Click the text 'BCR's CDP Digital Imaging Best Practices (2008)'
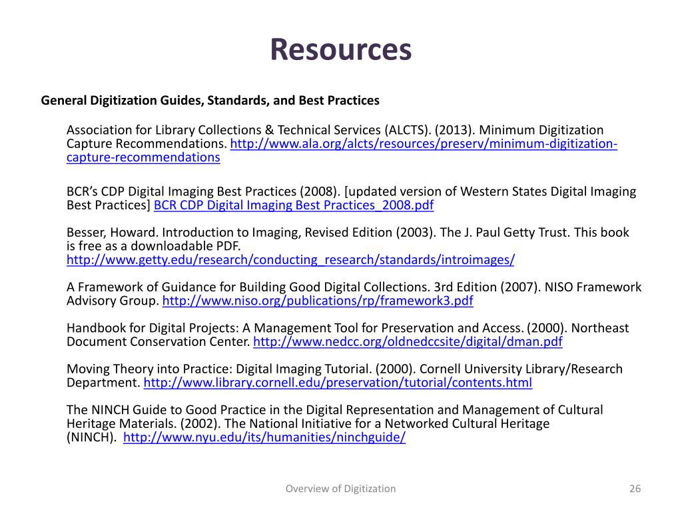This screenshot has height=512, width=682. coord(203,191)
